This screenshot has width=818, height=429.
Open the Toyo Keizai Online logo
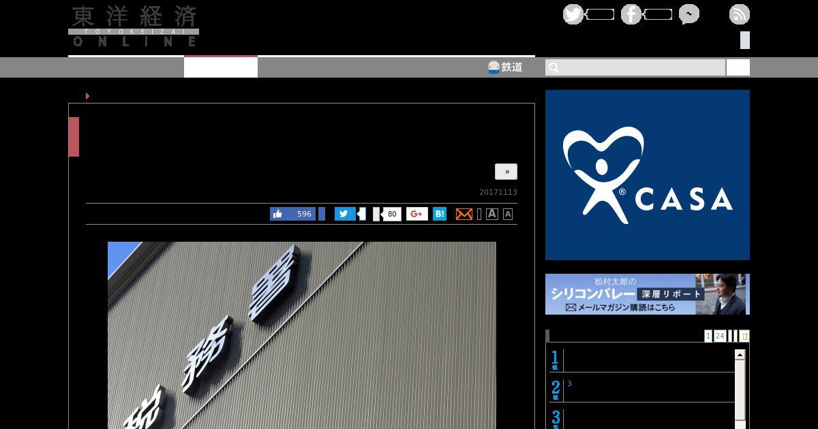[134, 27]
